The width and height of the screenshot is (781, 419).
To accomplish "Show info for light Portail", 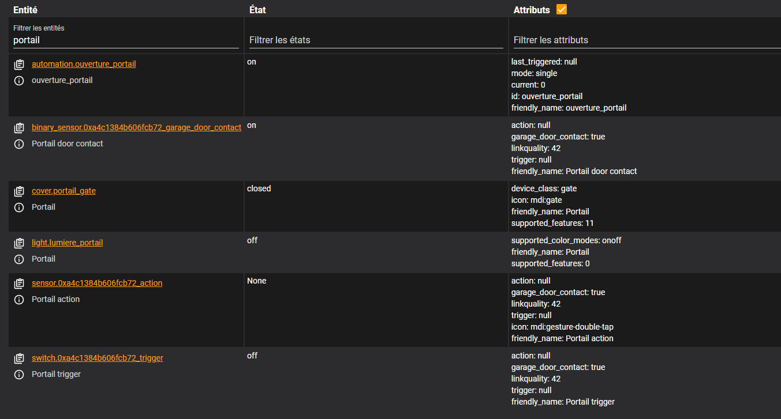I will point(19,259).
